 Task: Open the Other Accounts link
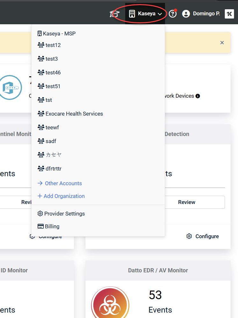[63, 183]
